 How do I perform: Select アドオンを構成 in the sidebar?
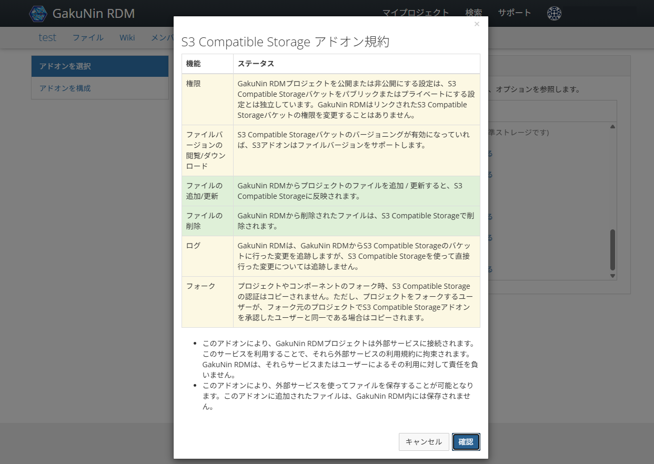click(x=99, y=88)
